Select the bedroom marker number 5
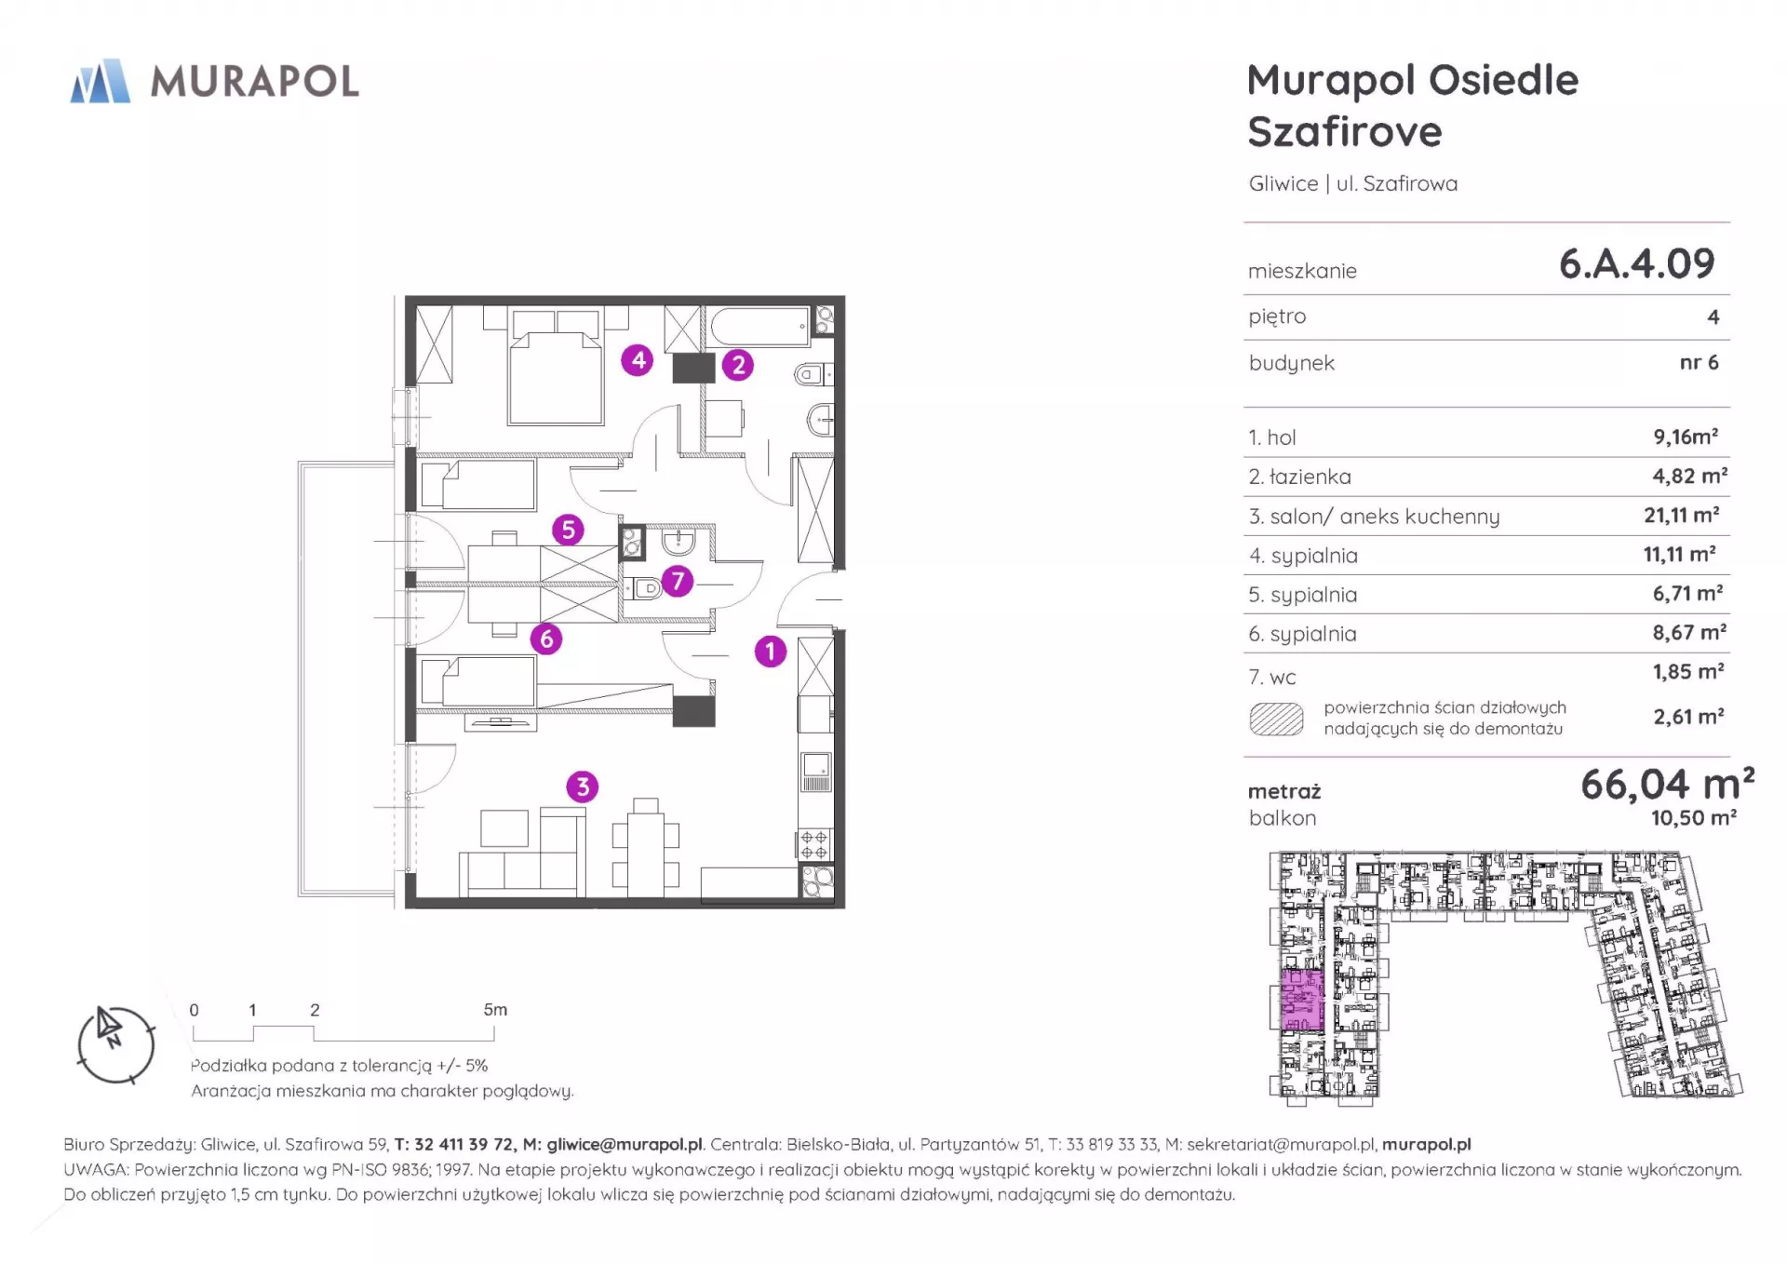Viewport: 1787px width, 1264px height. 568,530
